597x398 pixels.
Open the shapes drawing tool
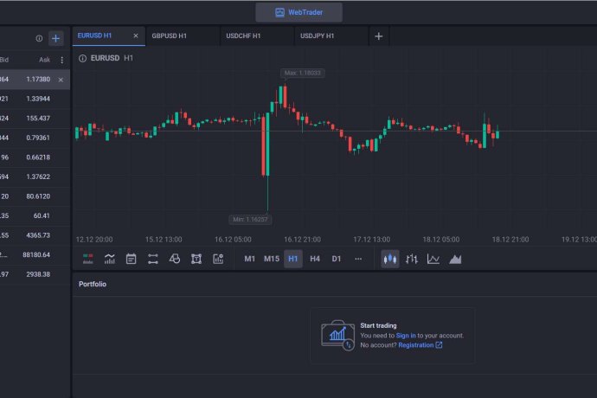(x=175, y=259)
